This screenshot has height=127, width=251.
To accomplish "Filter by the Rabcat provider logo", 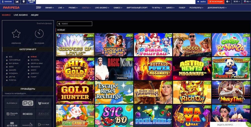I will pyautogui.click(x=43, y=103).
